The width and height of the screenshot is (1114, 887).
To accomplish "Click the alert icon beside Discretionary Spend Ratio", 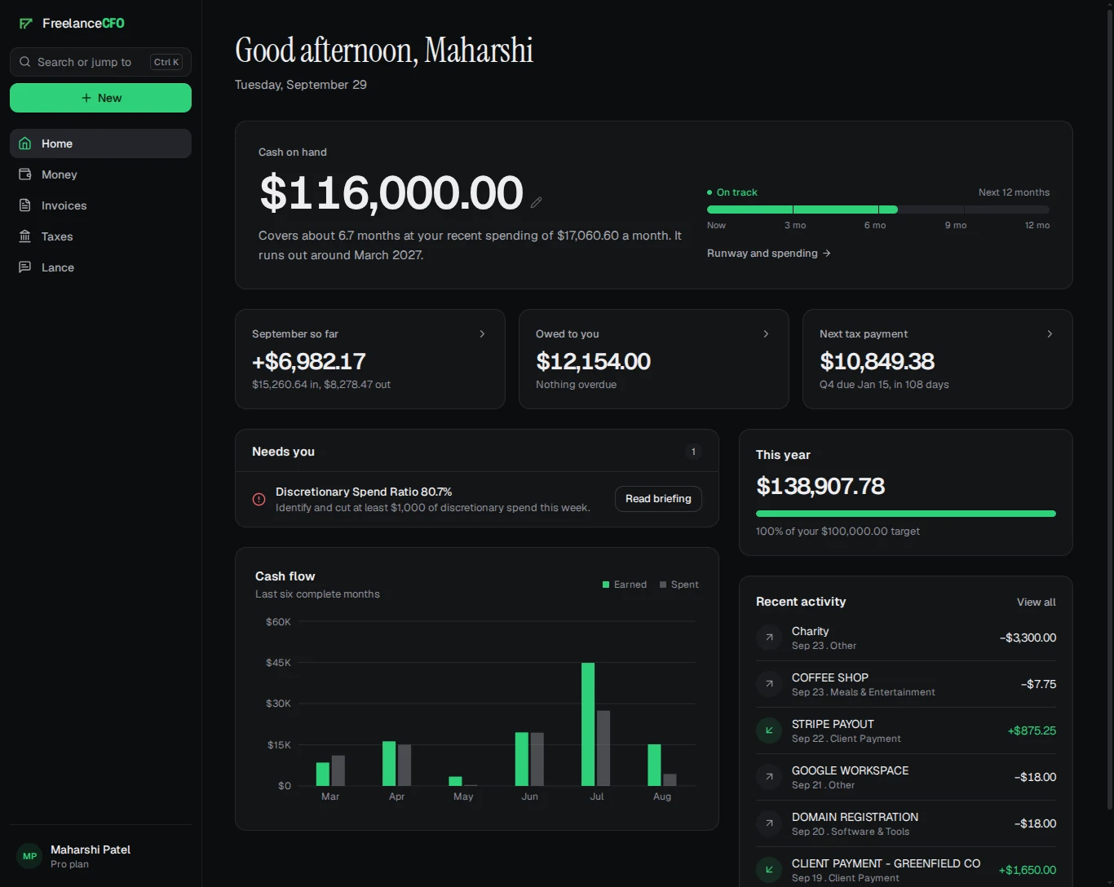I will (x=259, y=500).
